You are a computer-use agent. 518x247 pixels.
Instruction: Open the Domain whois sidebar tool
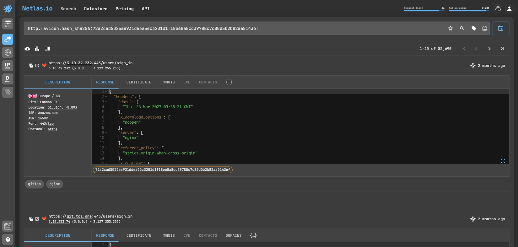(x=8, y=79)
